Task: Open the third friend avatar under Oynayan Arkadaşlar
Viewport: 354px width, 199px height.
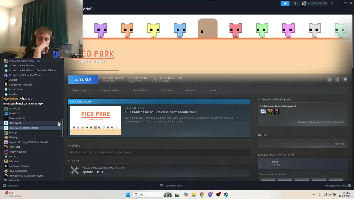Action: [277, 111]
